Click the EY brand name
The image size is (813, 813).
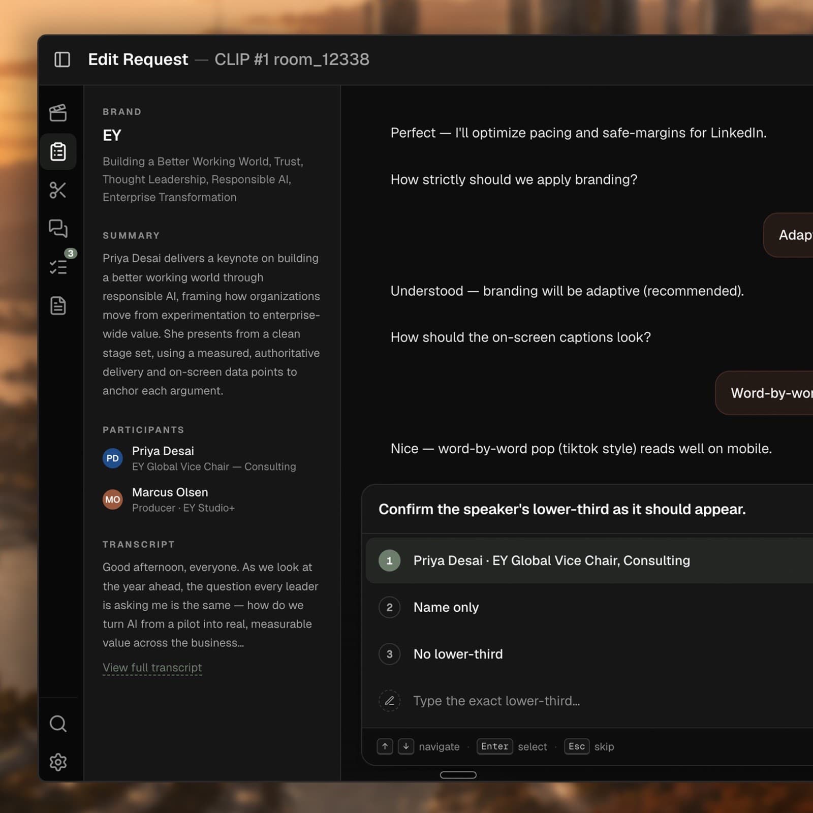112,136
